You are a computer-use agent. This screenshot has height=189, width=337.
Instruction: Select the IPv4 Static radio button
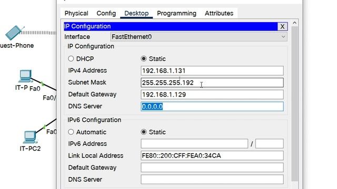point(144,59)
